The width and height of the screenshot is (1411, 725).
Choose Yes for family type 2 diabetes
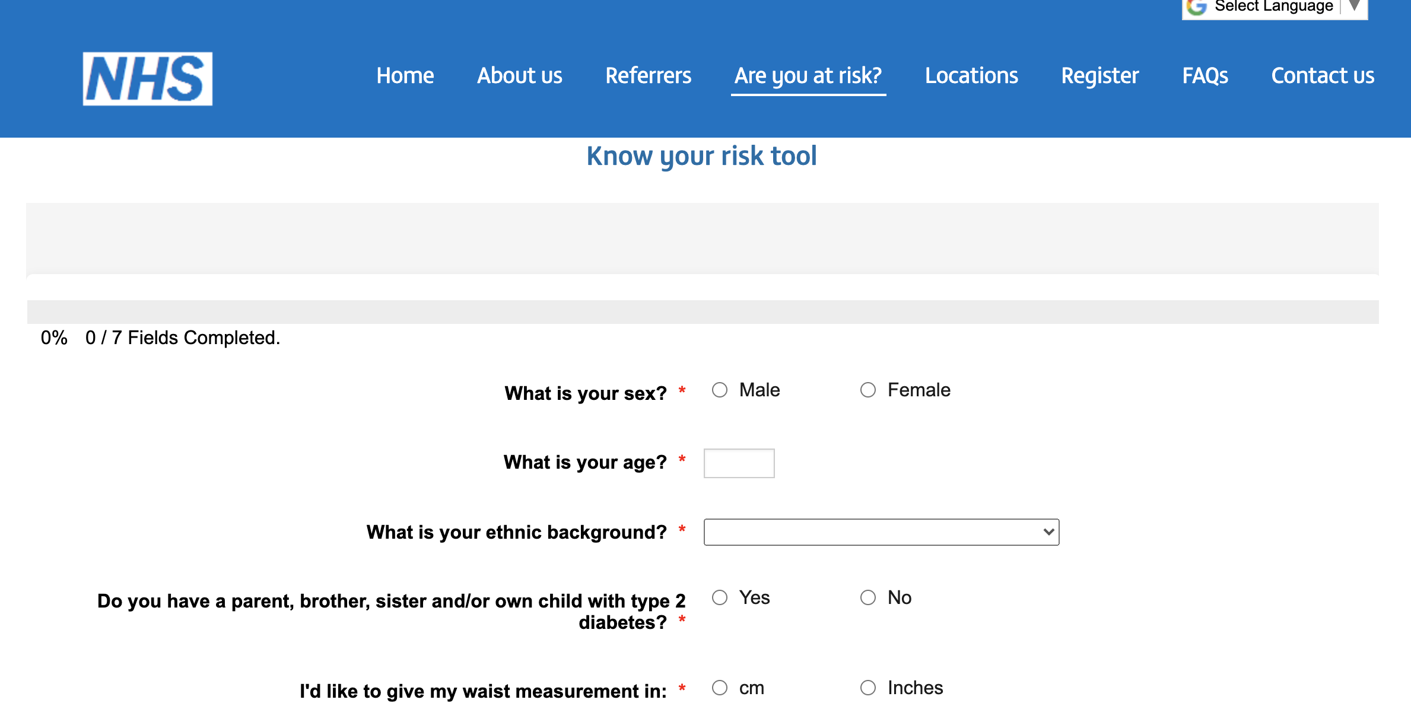click(x=720, y=598)
